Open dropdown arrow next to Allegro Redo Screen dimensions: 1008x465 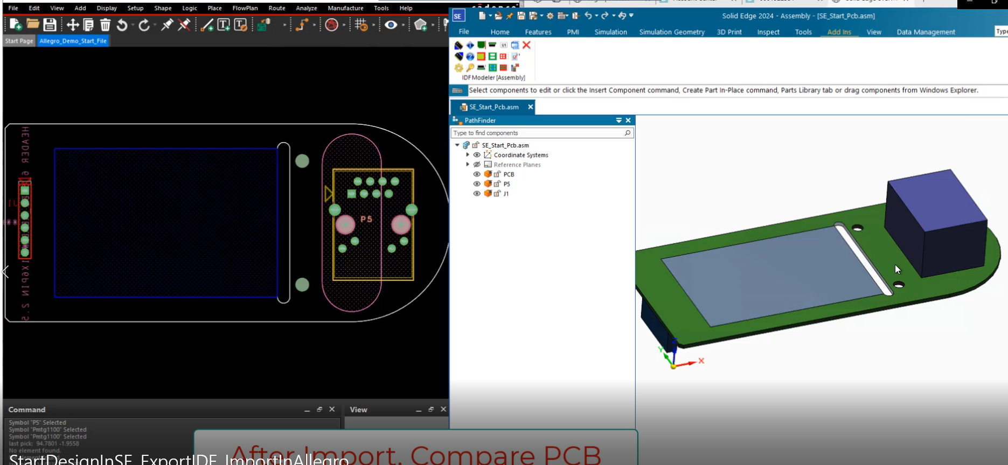pos(155,25)
